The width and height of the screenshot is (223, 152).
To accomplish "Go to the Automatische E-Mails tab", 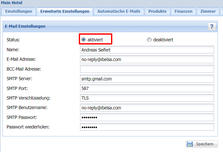I will coord(119,11).
